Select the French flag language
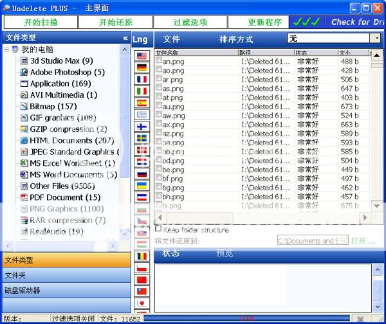This screenshot has height=324, width=386. [x=142, y=79]
